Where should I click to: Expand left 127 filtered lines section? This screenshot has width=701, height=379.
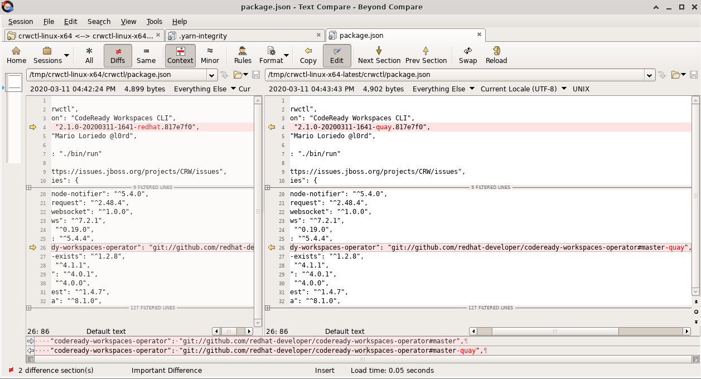point(29,308)
